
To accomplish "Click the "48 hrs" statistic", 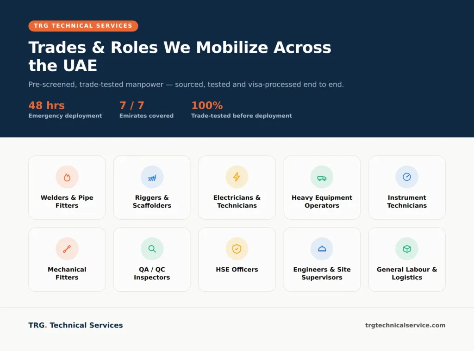I will (x=47, y=105).
